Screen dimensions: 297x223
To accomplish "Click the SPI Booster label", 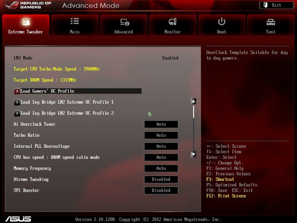I will point(26,190).
